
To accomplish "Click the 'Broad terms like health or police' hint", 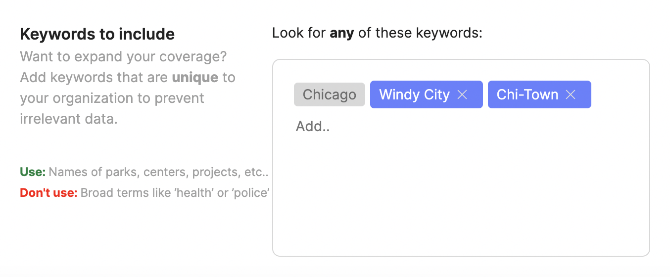I will coord(175,193).
